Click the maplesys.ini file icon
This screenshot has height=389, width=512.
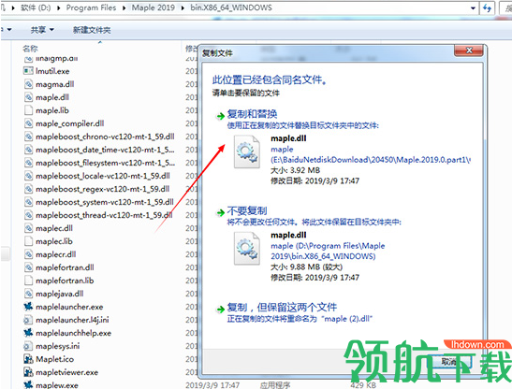pos(28,346)
